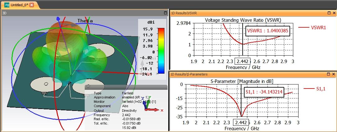Click the dBi unit label above color scale
This screenshot has height=132, width=337.
click(151, 22)
